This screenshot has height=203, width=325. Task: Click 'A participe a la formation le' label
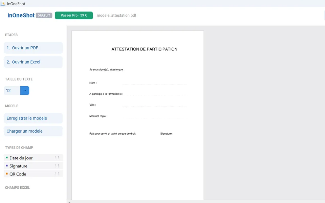(x=106, y=94)
